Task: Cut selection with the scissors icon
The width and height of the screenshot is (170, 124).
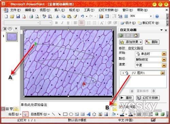Action: pos(57,17)
